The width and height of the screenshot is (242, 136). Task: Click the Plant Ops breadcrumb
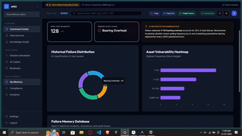51,13
